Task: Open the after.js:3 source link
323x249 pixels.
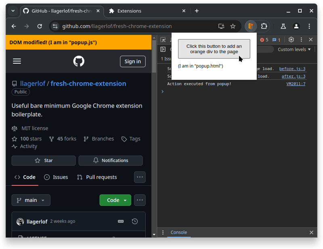Action: (294, 77)
